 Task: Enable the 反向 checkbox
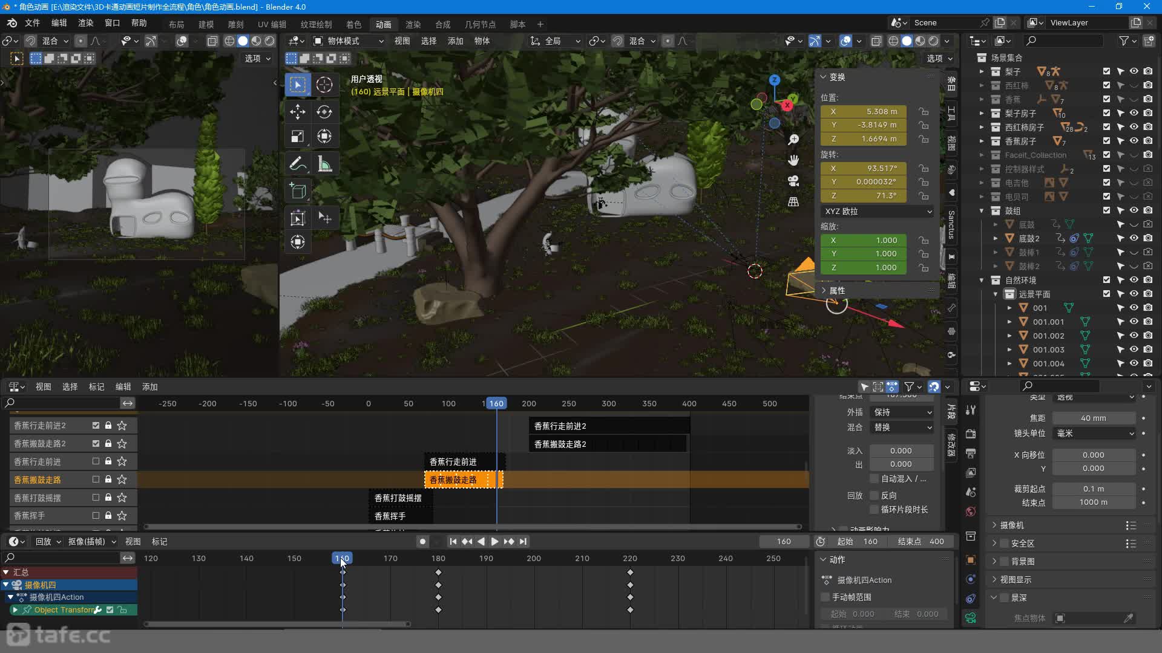(874, 495)
